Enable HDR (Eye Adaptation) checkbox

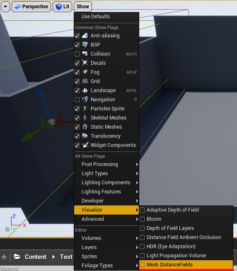pyautogui.click(x=142, y=247)
